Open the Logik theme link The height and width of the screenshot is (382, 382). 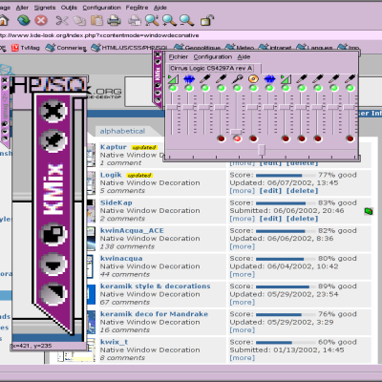pyautogui.click(x=111, y=175)
